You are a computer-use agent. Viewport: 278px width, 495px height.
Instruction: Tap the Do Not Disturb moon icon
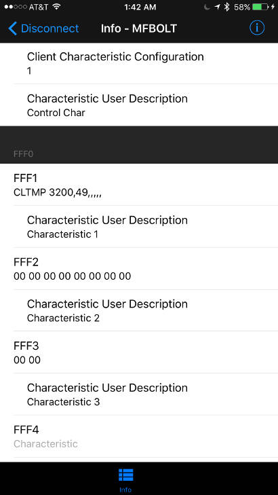click(207, 7)
